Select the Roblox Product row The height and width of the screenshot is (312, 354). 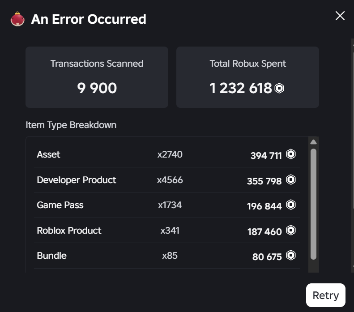(167, 231)
